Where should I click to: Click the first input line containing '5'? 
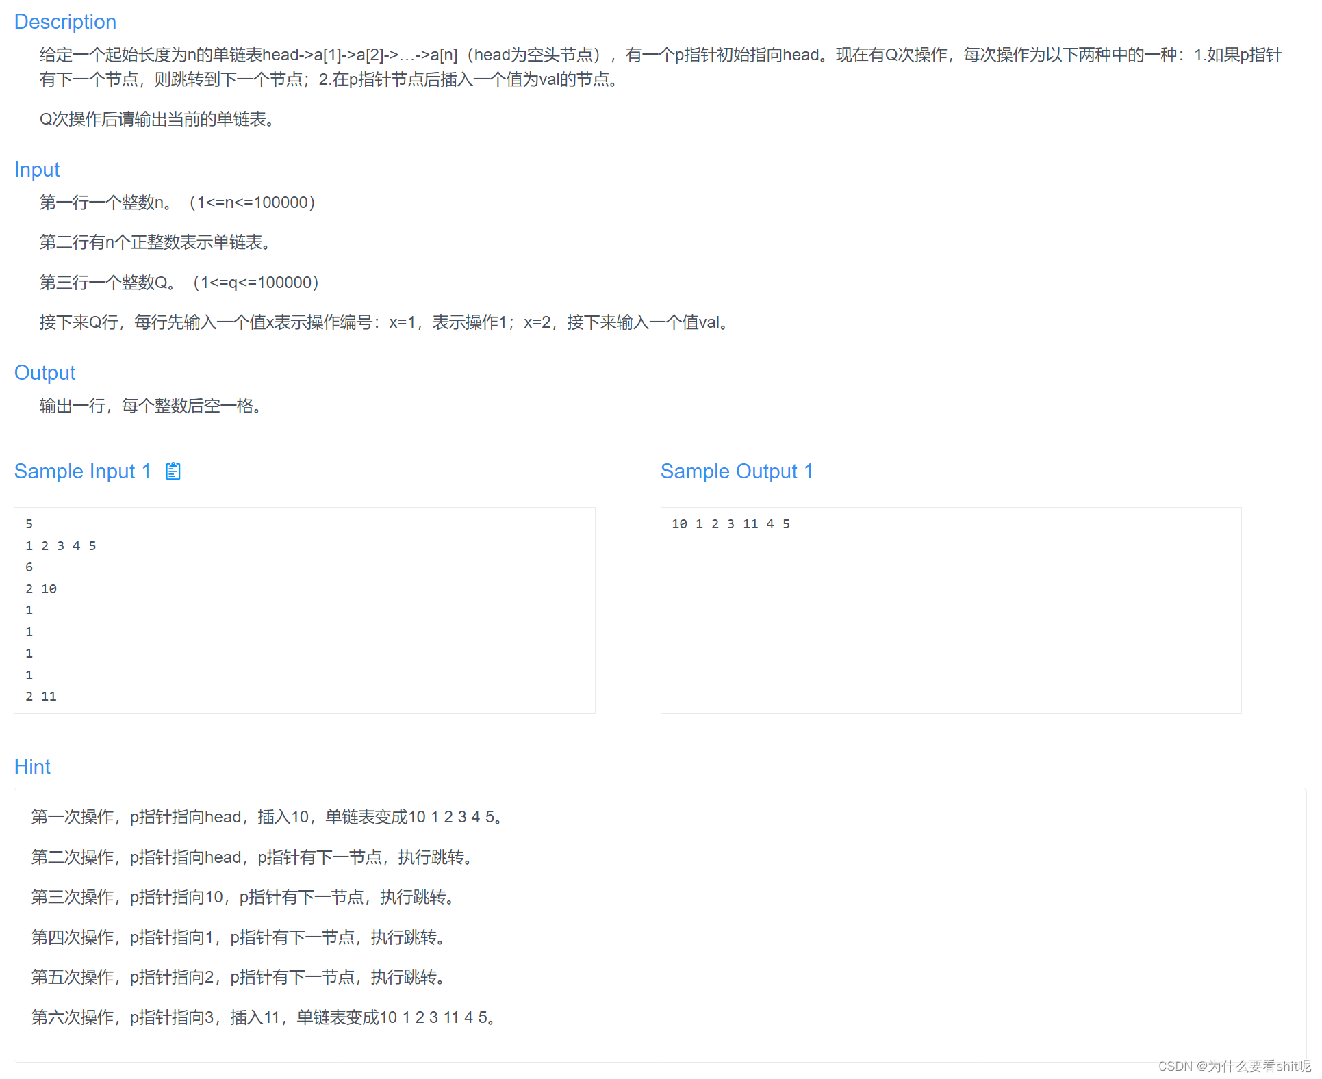[x=29, y=523]
